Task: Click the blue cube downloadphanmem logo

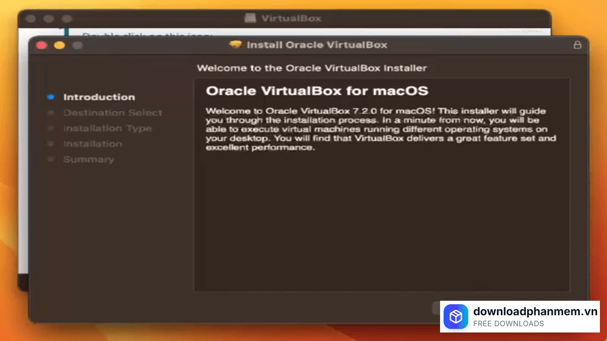Action: pyautogui.click(x=456, y=316)
